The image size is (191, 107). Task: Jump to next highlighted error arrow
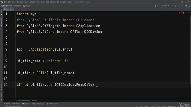click(190, 13)
